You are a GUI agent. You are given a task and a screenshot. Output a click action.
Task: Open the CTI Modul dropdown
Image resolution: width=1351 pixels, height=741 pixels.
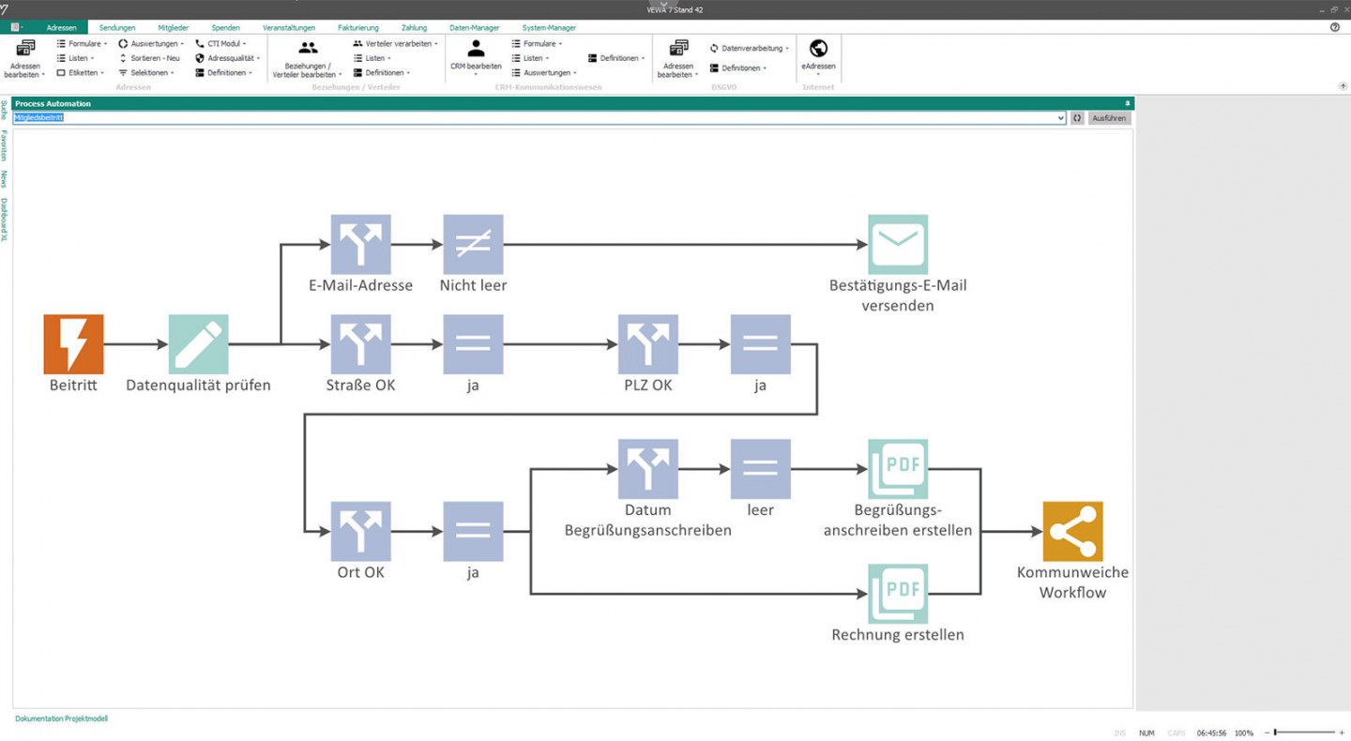pos(220,44)
